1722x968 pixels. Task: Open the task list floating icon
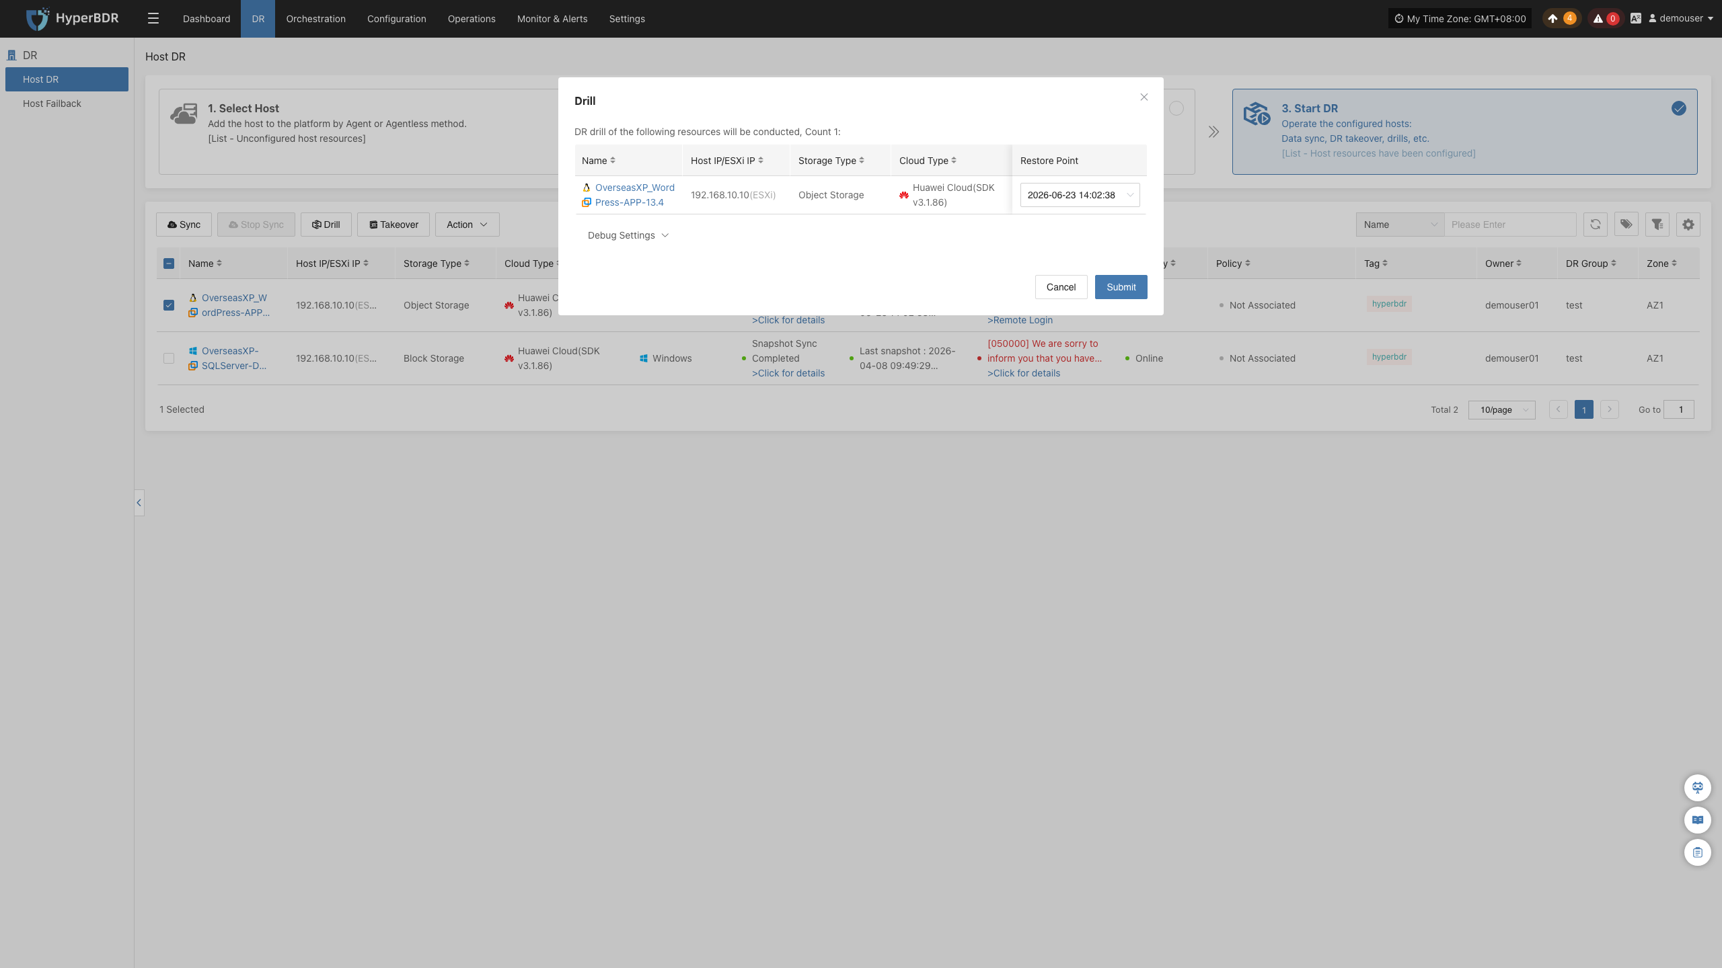1698,852
